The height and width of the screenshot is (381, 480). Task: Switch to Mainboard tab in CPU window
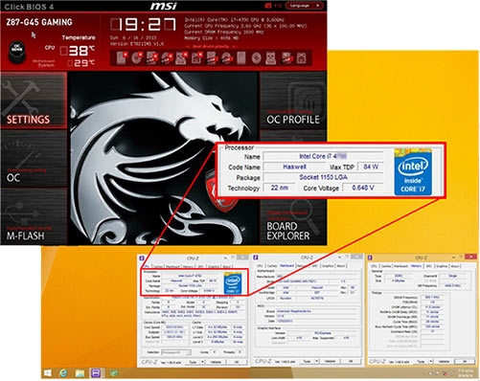point(172,266)
